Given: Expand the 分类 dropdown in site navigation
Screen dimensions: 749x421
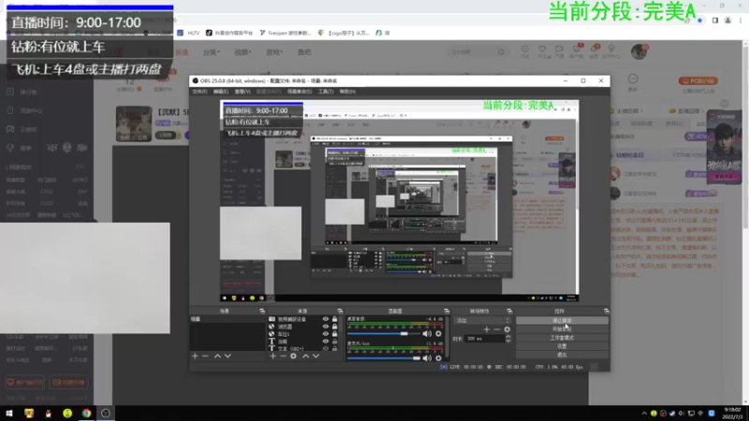Looking at the screenshot, I should coord(212,52).
